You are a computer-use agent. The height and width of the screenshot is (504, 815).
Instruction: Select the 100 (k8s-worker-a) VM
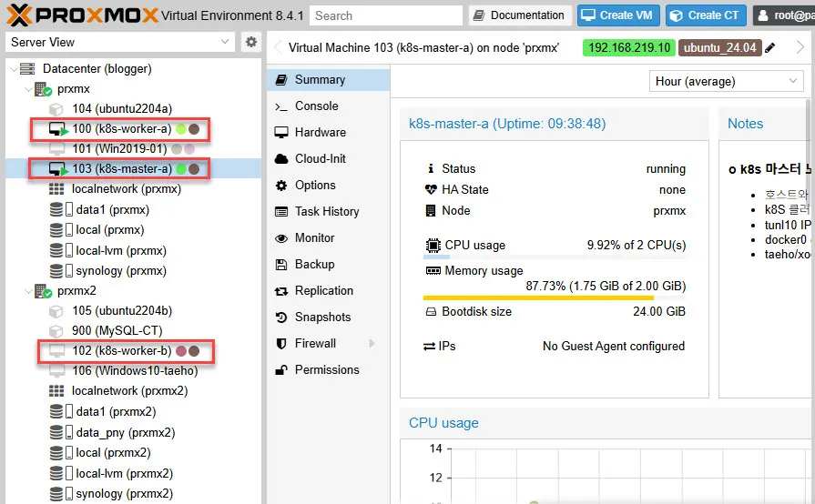[120, 128]
